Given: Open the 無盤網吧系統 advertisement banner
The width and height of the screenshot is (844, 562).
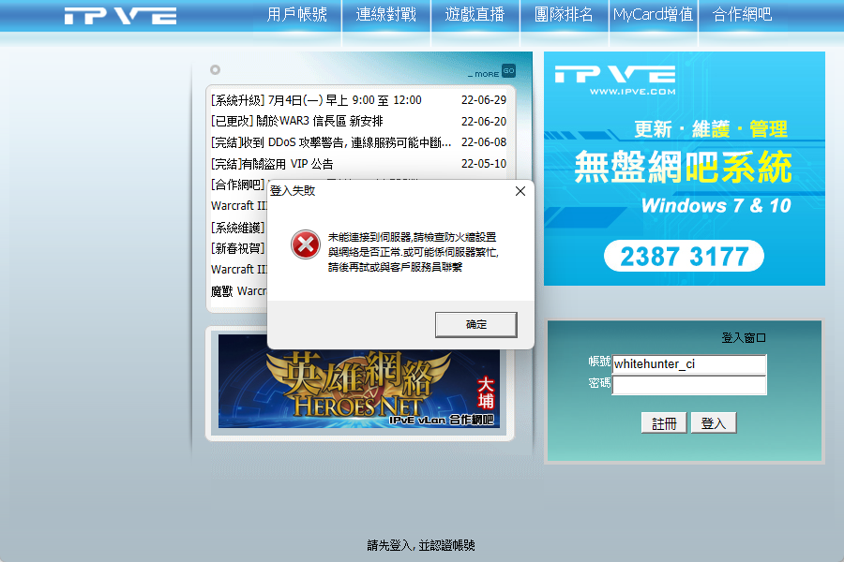Looking at the screenshot, I should pos(685,169).
